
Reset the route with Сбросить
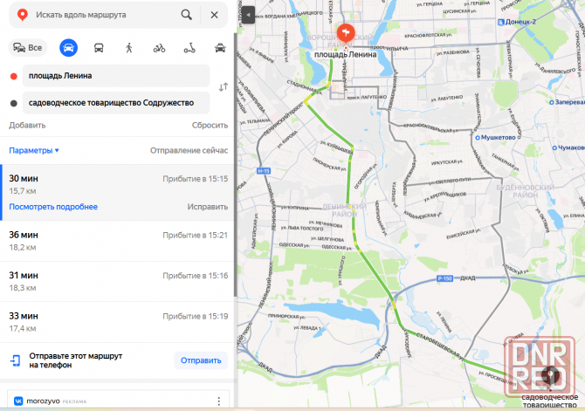(210, 125)
